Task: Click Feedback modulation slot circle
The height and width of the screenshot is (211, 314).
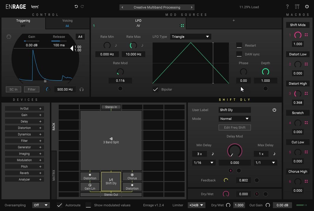Action: (256, 180)
